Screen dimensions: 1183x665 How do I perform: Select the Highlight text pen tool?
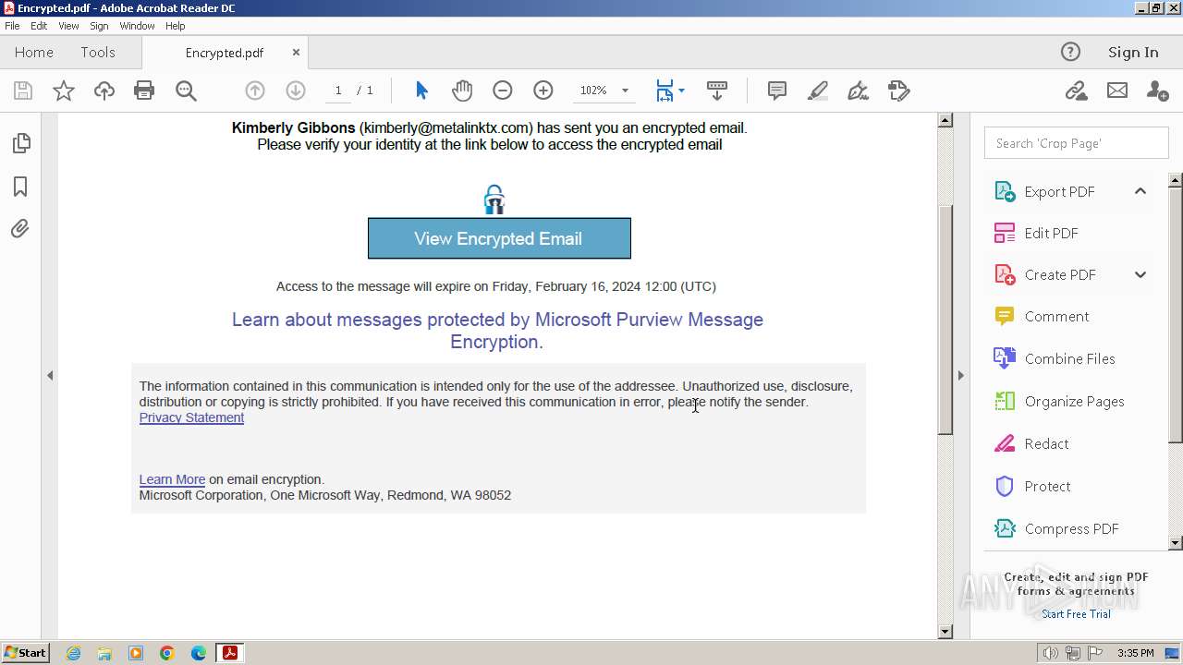[x=818, y=91]
